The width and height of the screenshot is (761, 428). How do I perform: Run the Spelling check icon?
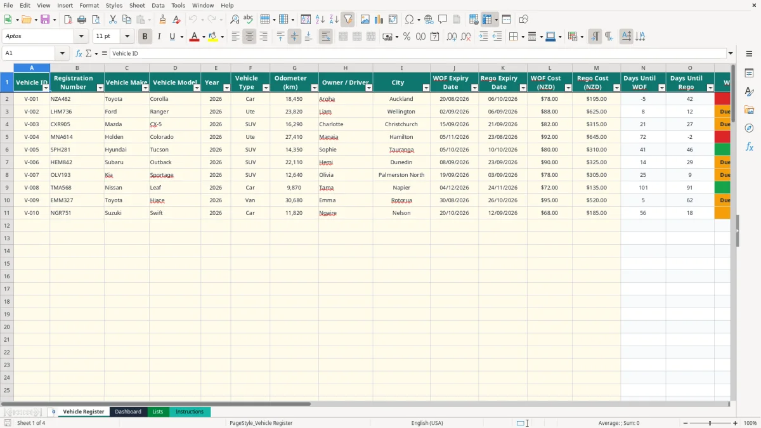(249, 20)
